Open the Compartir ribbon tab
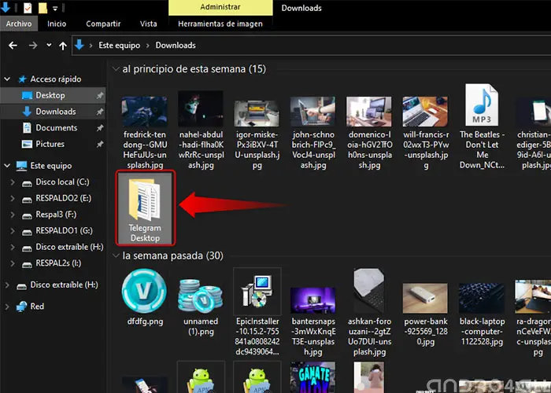 point(103,24)
